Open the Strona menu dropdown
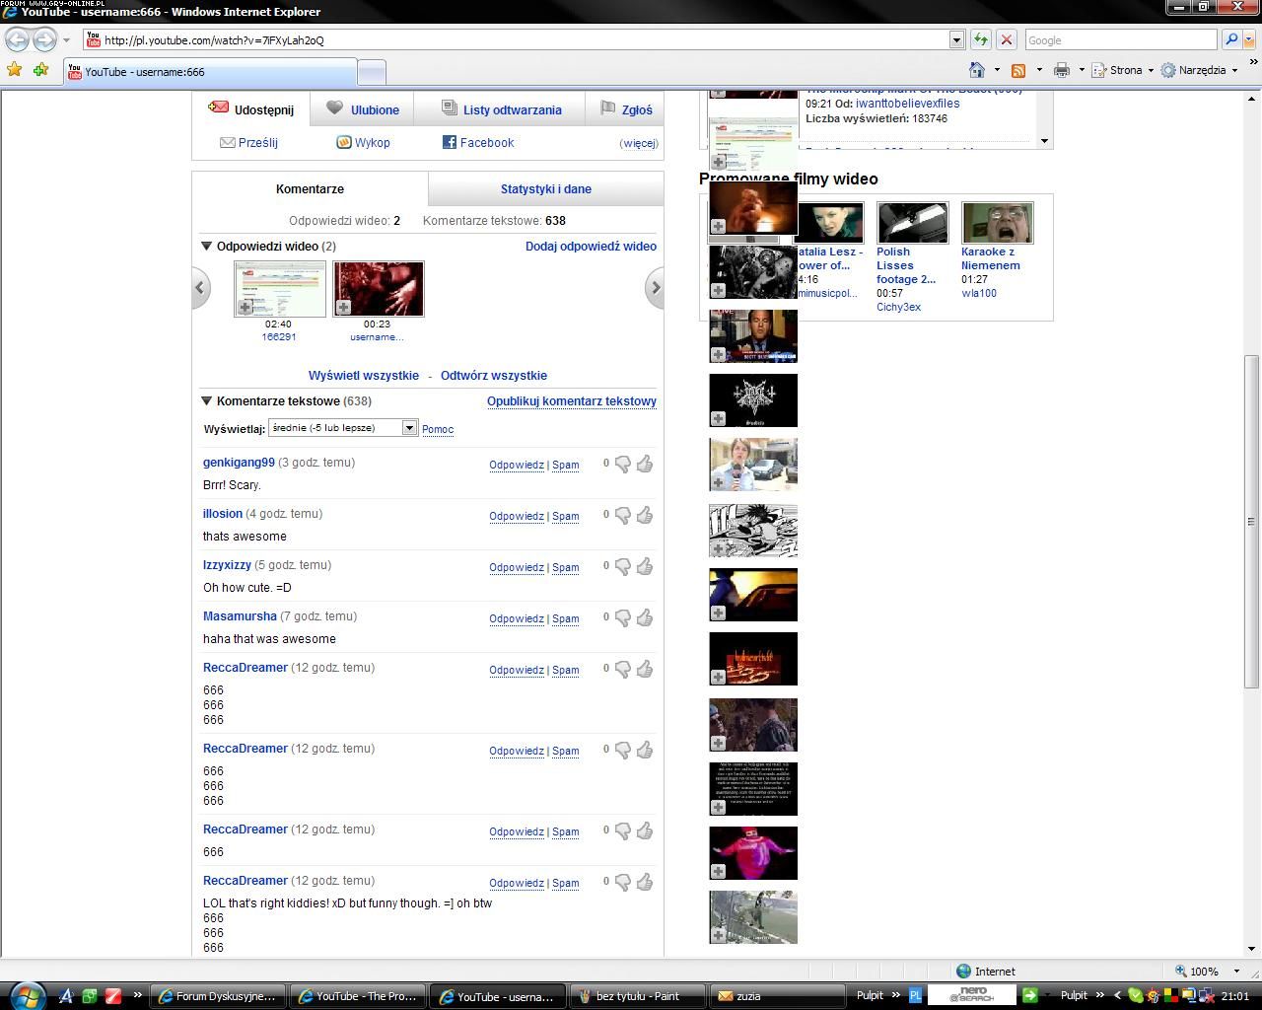This screenshot has height=1010, width=1262. click(1123, 70)
